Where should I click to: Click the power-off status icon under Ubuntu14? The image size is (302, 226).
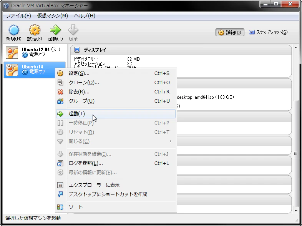point(25,72)
